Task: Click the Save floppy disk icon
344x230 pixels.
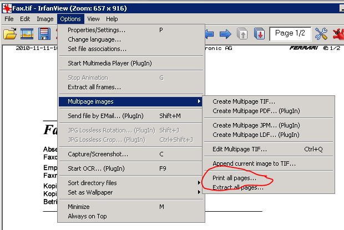Action: pyautogui.click(x=45, y=34)
